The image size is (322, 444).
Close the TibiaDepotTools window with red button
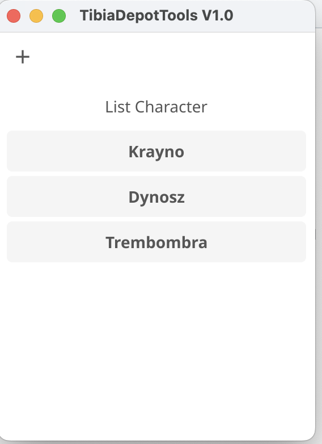point(14,15)
